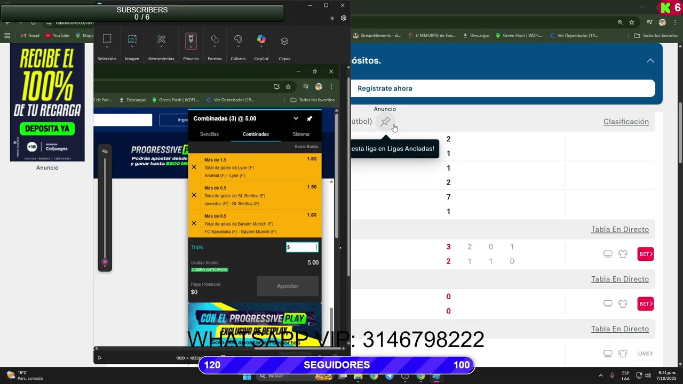Click the Triple stake amount field
This screenshot has height=384, width=683.
point(302,247)
